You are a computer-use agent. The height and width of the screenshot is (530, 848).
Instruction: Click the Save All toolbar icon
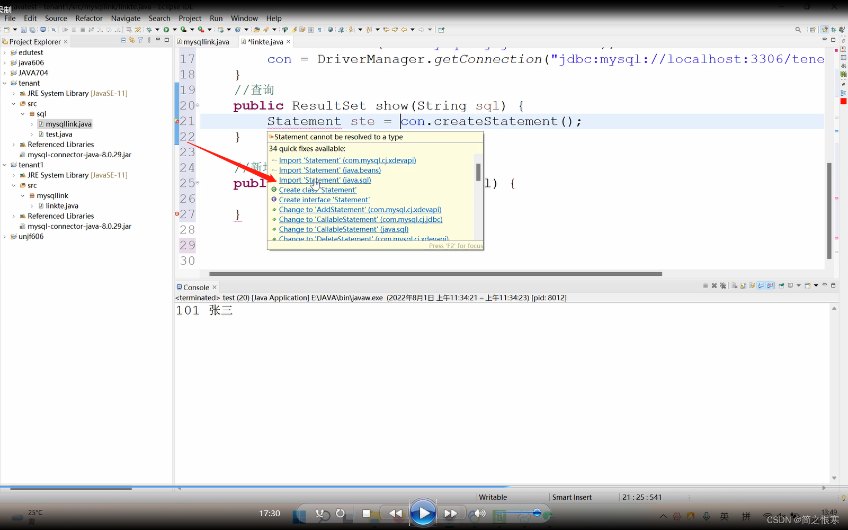pyautogui.click(x=32, y=30)
